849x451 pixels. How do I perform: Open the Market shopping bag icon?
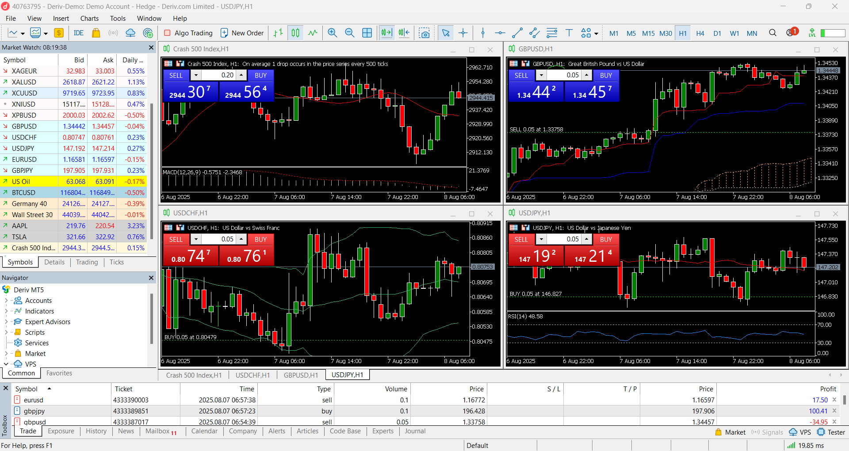(96, 33)
